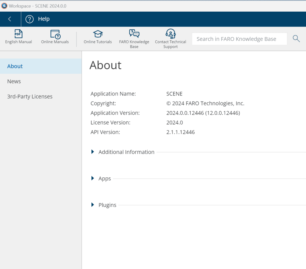Click the Contact Technical Support headset icon
Image resolution: width=306 pixels, height=269 pixels.
171,33
